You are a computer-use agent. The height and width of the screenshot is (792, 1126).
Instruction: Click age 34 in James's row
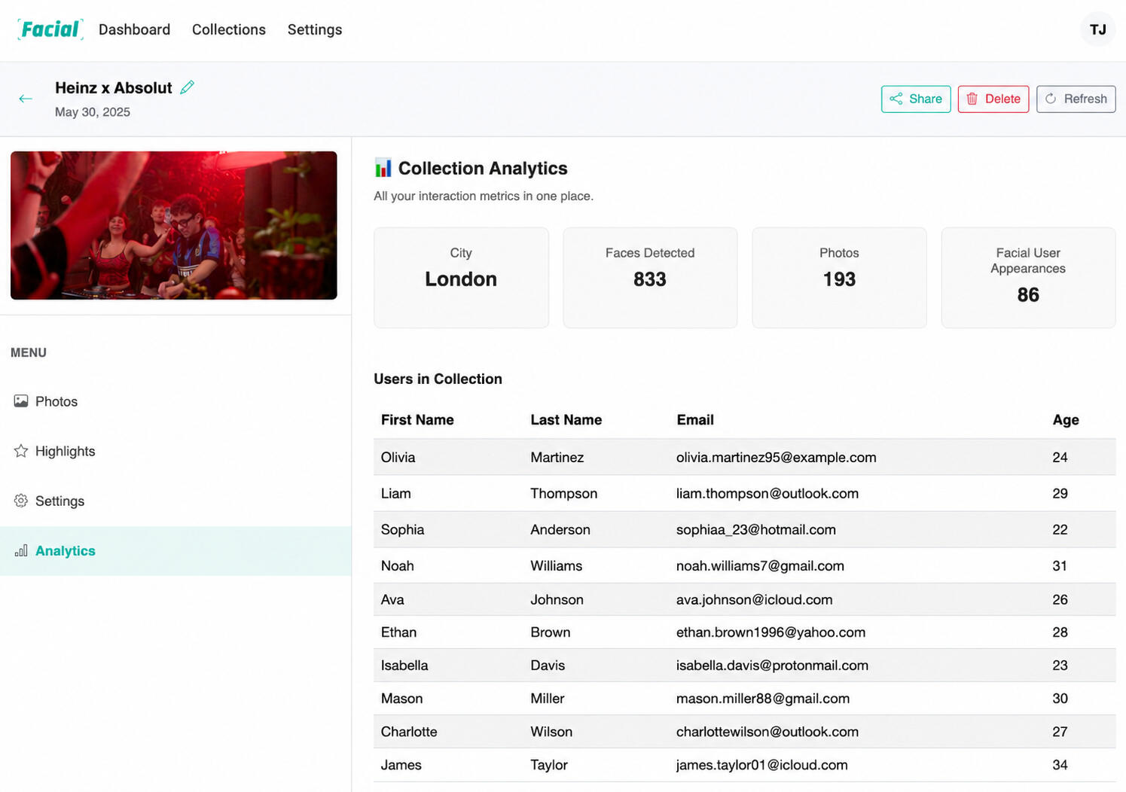click(1060, 765)
